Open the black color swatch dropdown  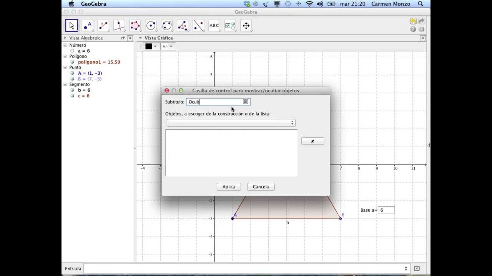[x=151, y=46]
